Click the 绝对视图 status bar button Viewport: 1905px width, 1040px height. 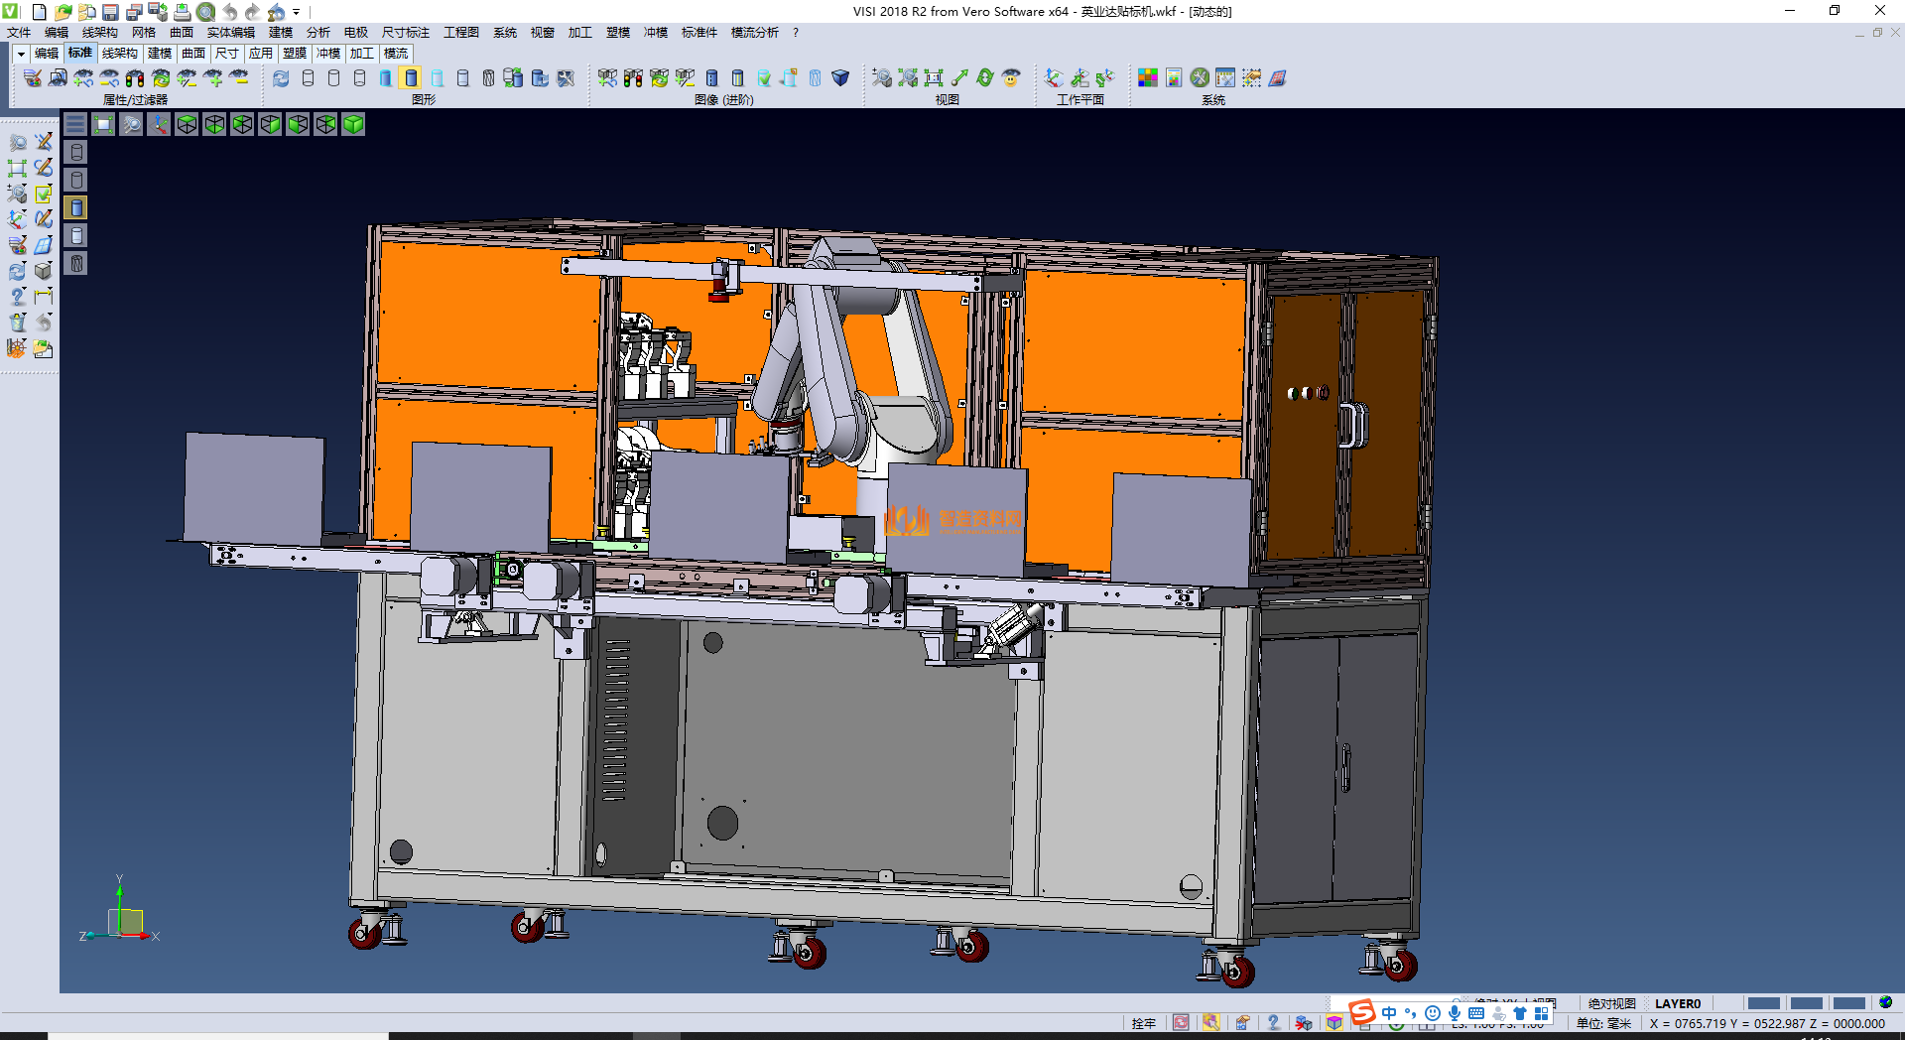point(1611,1003)
